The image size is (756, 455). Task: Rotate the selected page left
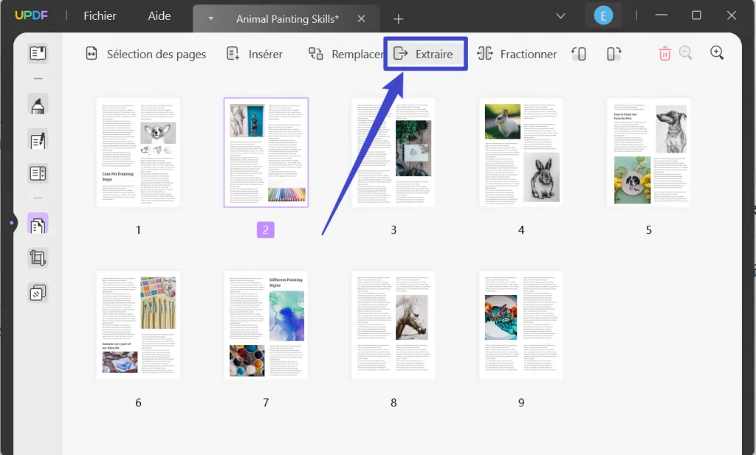[579, 53]
